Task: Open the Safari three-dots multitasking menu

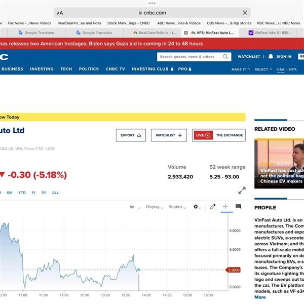Action: tap(152, 3)
